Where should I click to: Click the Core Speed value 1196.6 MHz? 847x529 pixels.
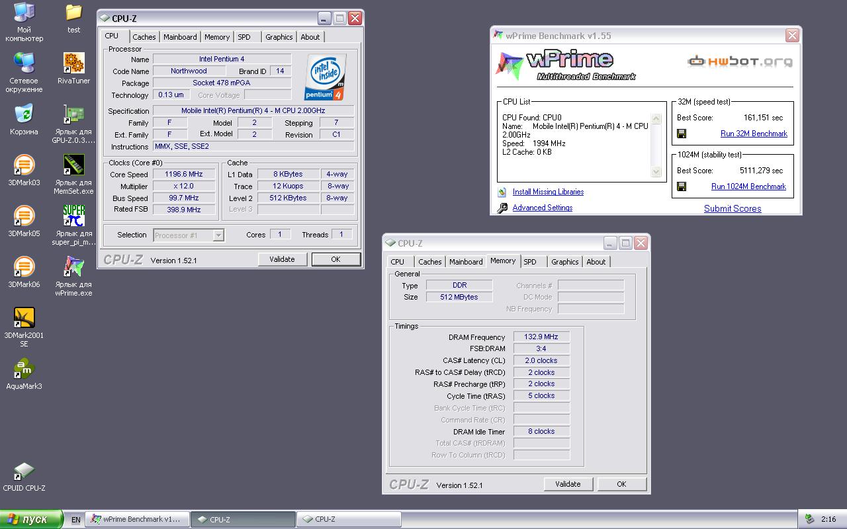tap(184, 174)
